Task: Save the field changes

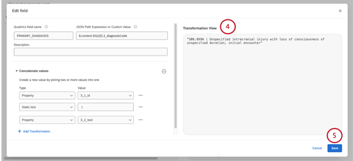Action: [335, 148]
